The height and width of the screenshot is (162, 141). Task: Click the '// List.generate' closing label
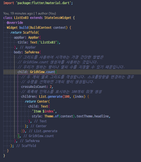coord(43,131)
